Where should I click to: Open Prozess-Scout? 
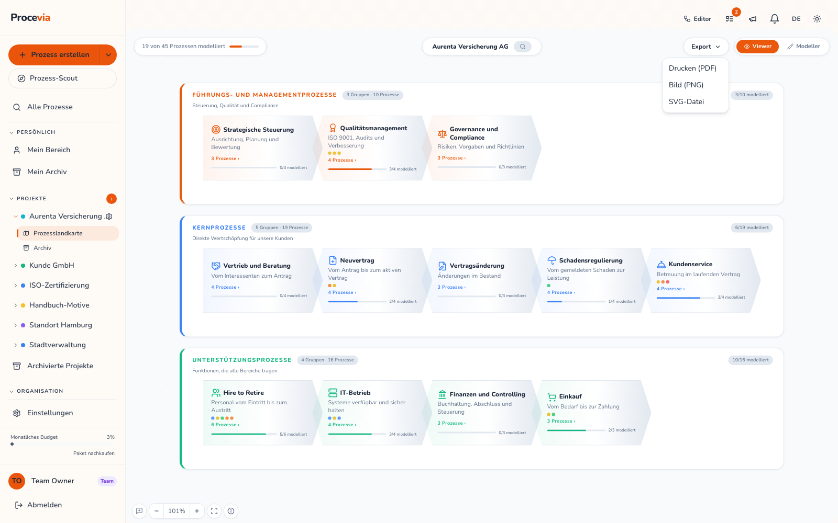62,78
